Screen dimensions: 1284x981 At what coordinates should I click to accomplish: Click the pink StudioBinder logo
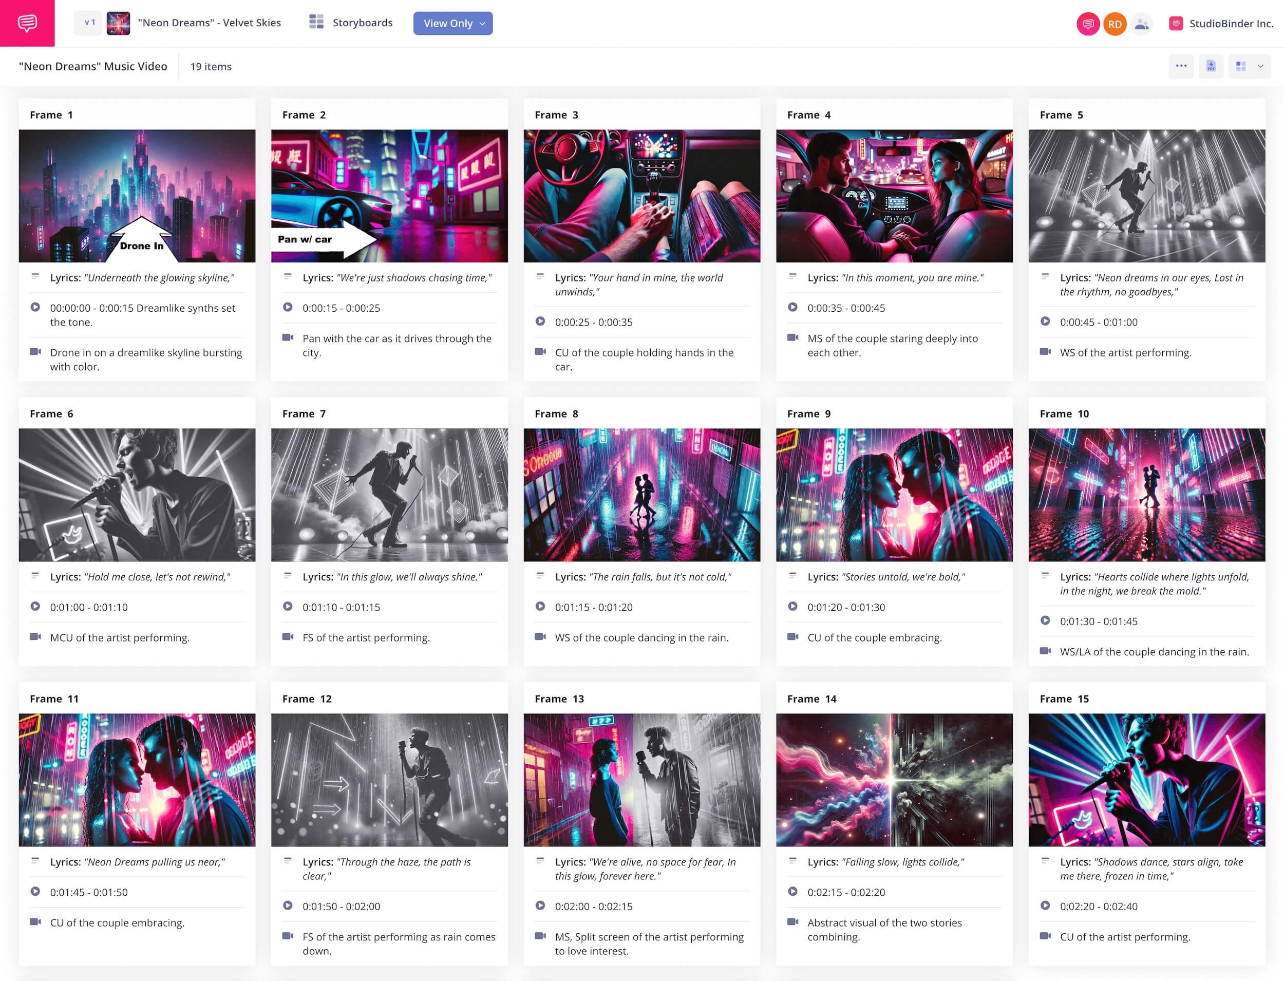click(27, 23)
